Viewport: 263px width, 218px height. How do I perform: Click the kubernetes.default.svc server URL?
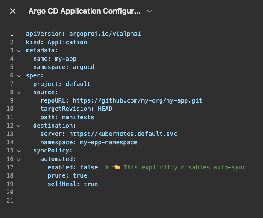pos(123,134)
